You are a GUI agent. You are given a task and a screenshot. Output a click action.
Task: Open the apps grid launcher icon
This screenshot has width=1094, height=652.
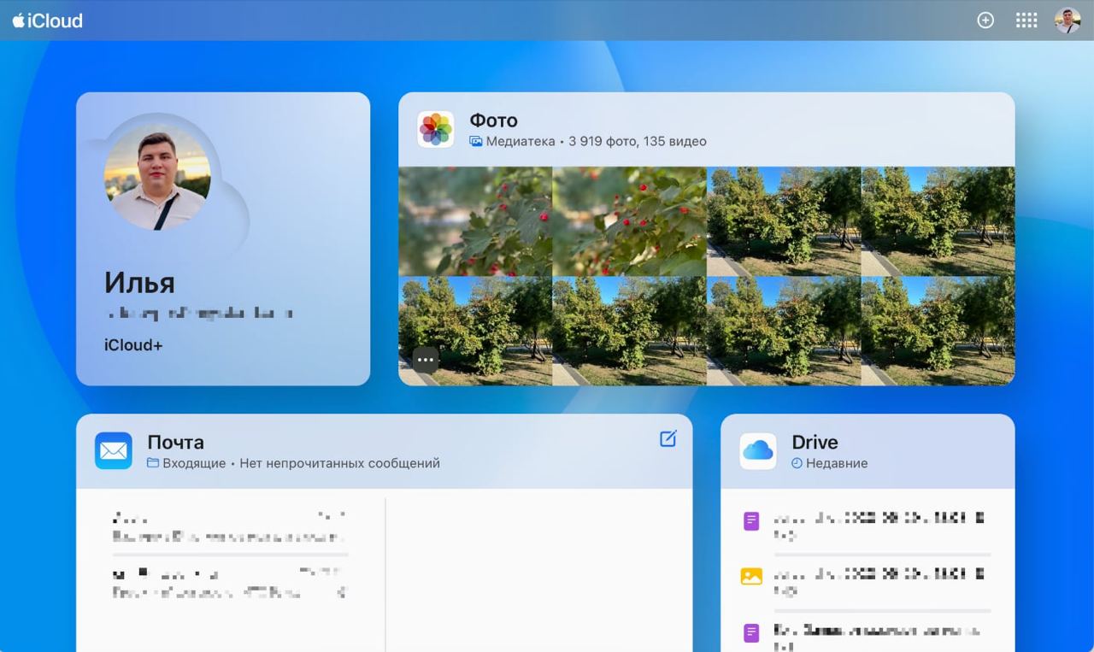tap(1026, 21)
